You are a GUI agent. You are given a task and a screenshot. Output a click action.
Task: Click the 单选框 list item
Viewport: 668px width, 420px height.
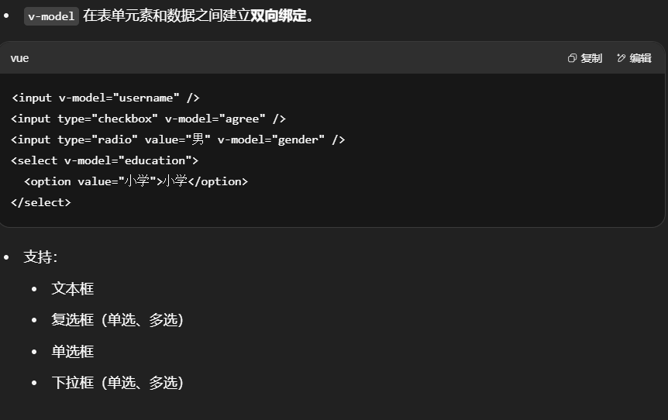point(73,351)
